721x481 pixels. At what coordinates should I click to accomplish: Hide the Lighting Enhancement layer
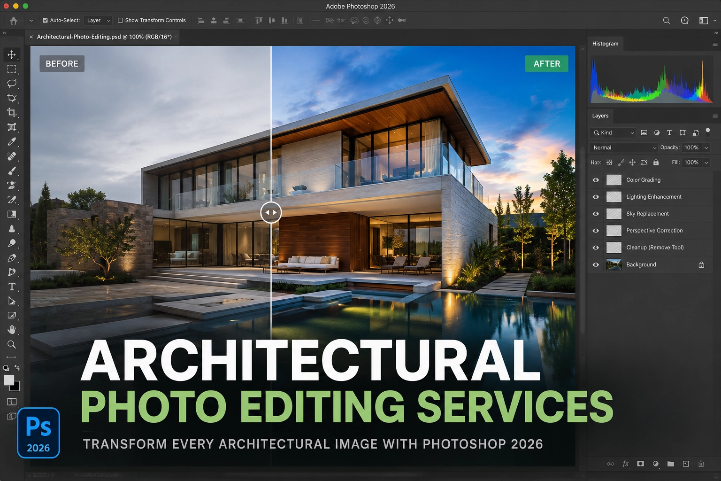point(596,197)
